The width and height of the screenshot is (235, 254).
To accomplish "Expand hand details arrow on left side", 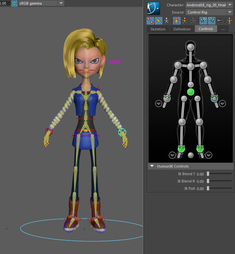I will [158, 104].
